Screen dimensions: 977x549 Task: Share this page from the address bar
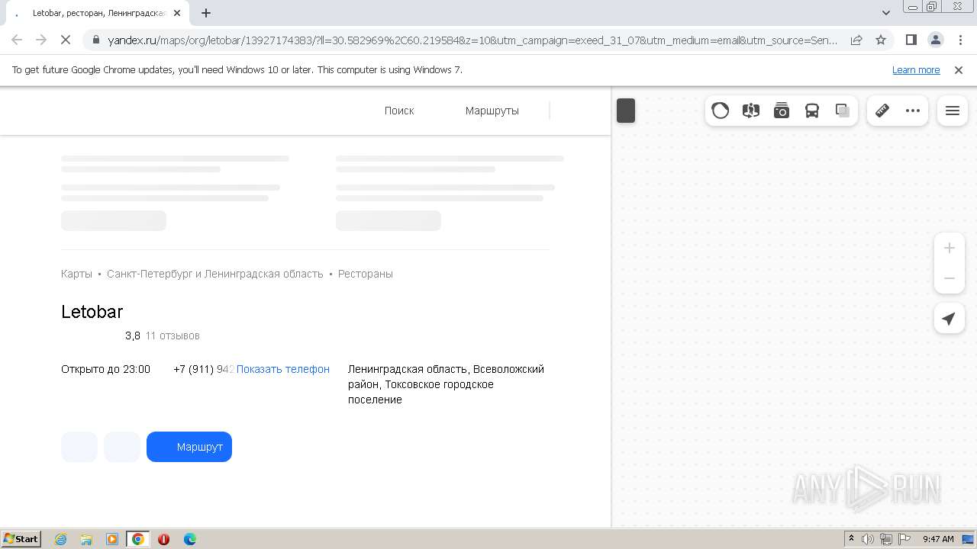pos(856,40)
